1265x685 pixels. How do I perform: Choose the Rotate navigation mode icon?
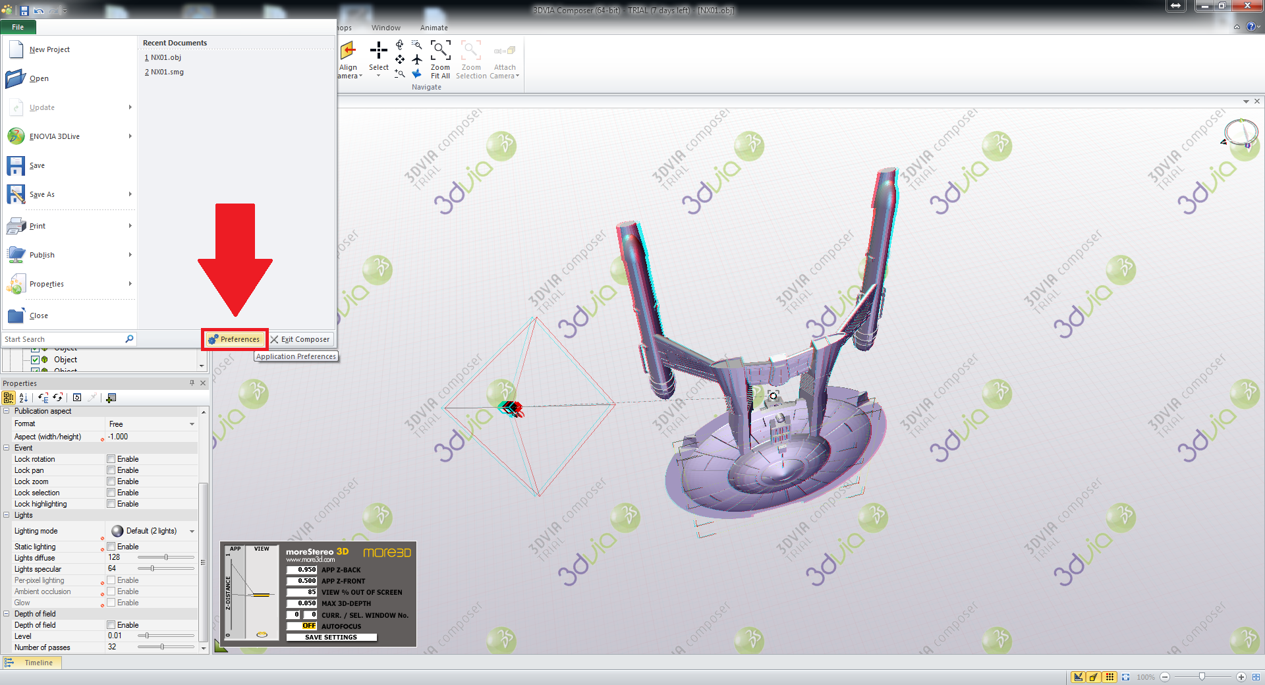[400, 45]
